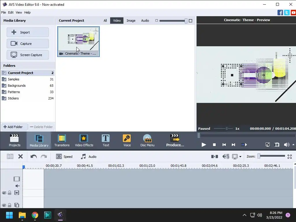The width and height of the screenshot is (296, 222).
Task: Open Chrome from the taskbar
Action: (35, 215)
